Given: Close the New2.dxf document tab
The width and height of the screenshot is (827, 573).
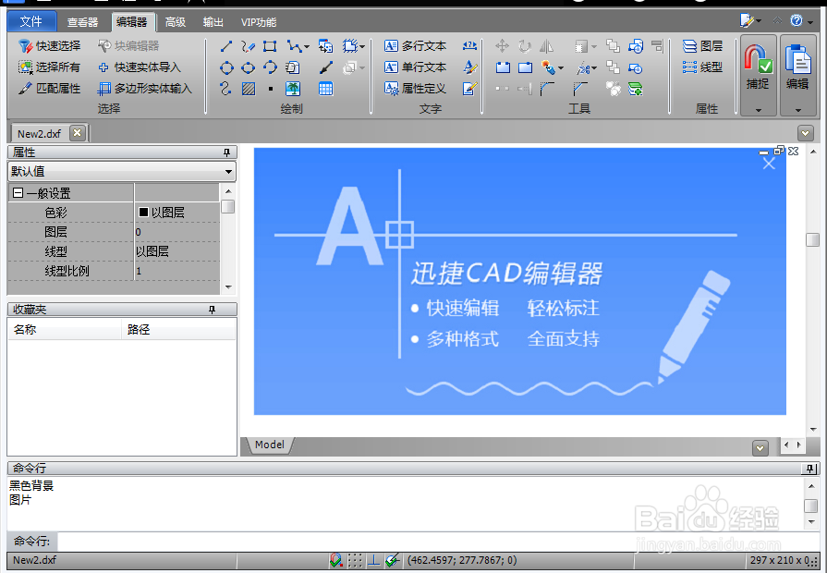Looking at the screenshot, I should 77,133.
